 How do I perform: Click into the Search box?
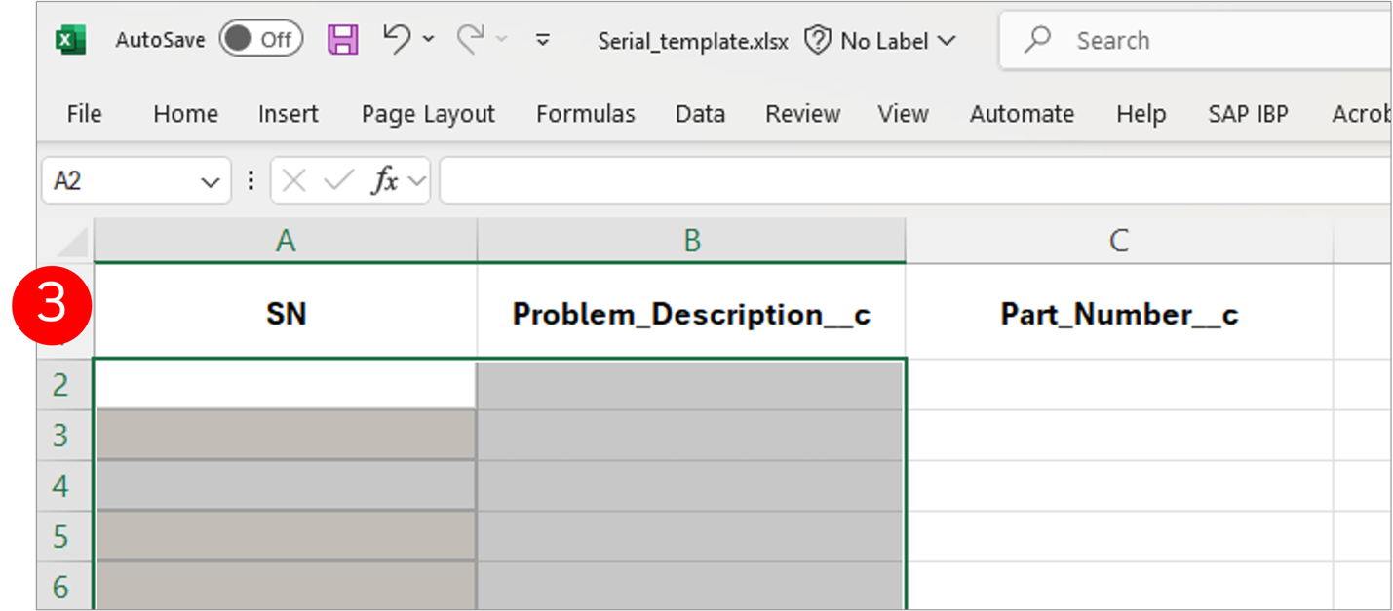tap(1196, 41)
